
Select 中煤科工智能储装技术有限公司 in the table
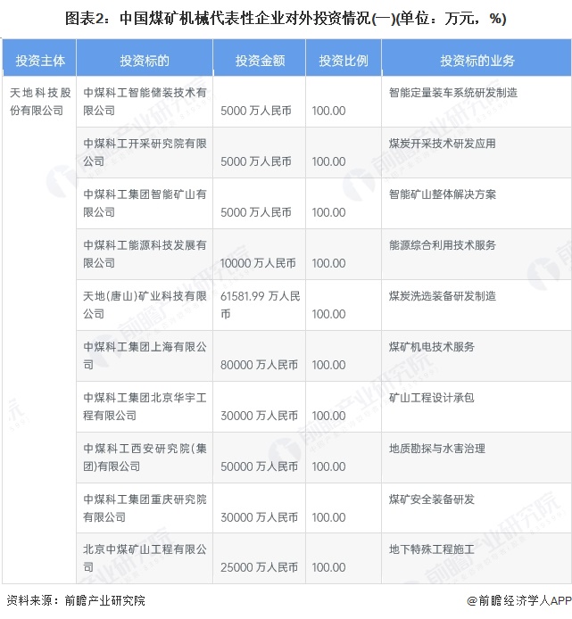click(145, 101)
